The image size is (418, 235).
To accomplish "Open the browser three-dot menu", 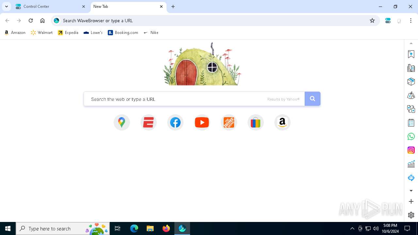I will pyautogui.click(x=411, y=21).
